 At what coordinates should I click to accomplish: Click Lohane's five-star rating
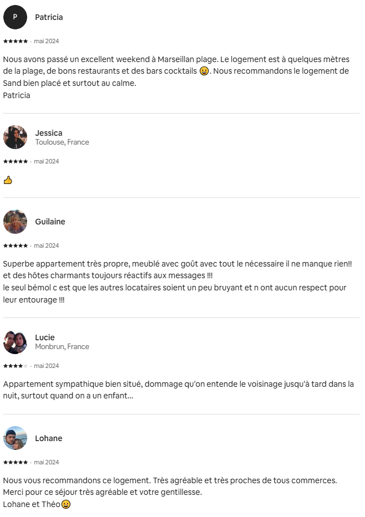[16, 462]
